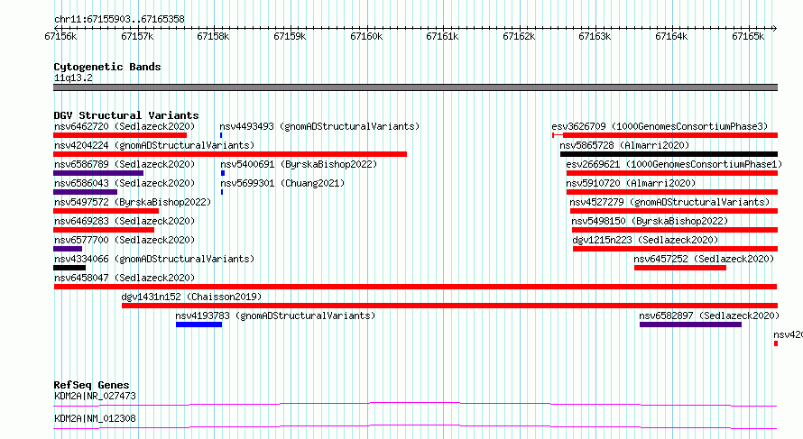Open nsv6469283 (Sedlazeck2020) label
Screen dimensions: 803x439
125,221
